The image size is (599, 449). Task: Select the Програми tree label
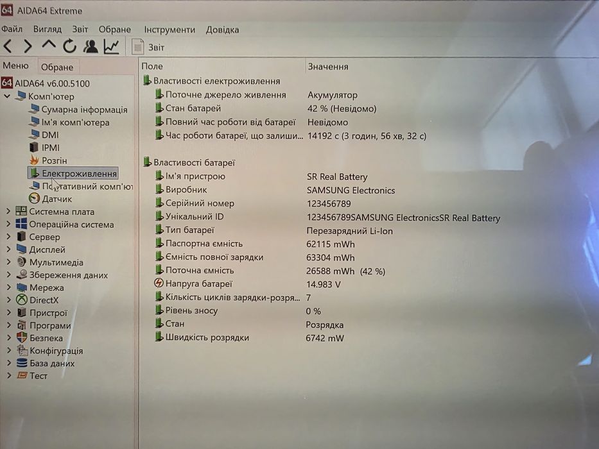[51, 326]
